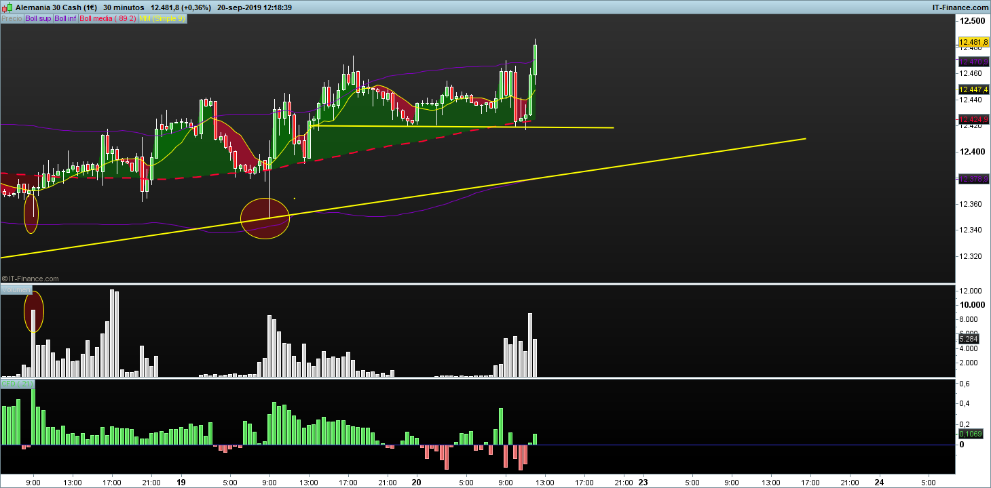Viewport: 991px width, 488px height.
Task: Click the small ellipse near 9:00 candle
Action: click(x=31, y=213)
